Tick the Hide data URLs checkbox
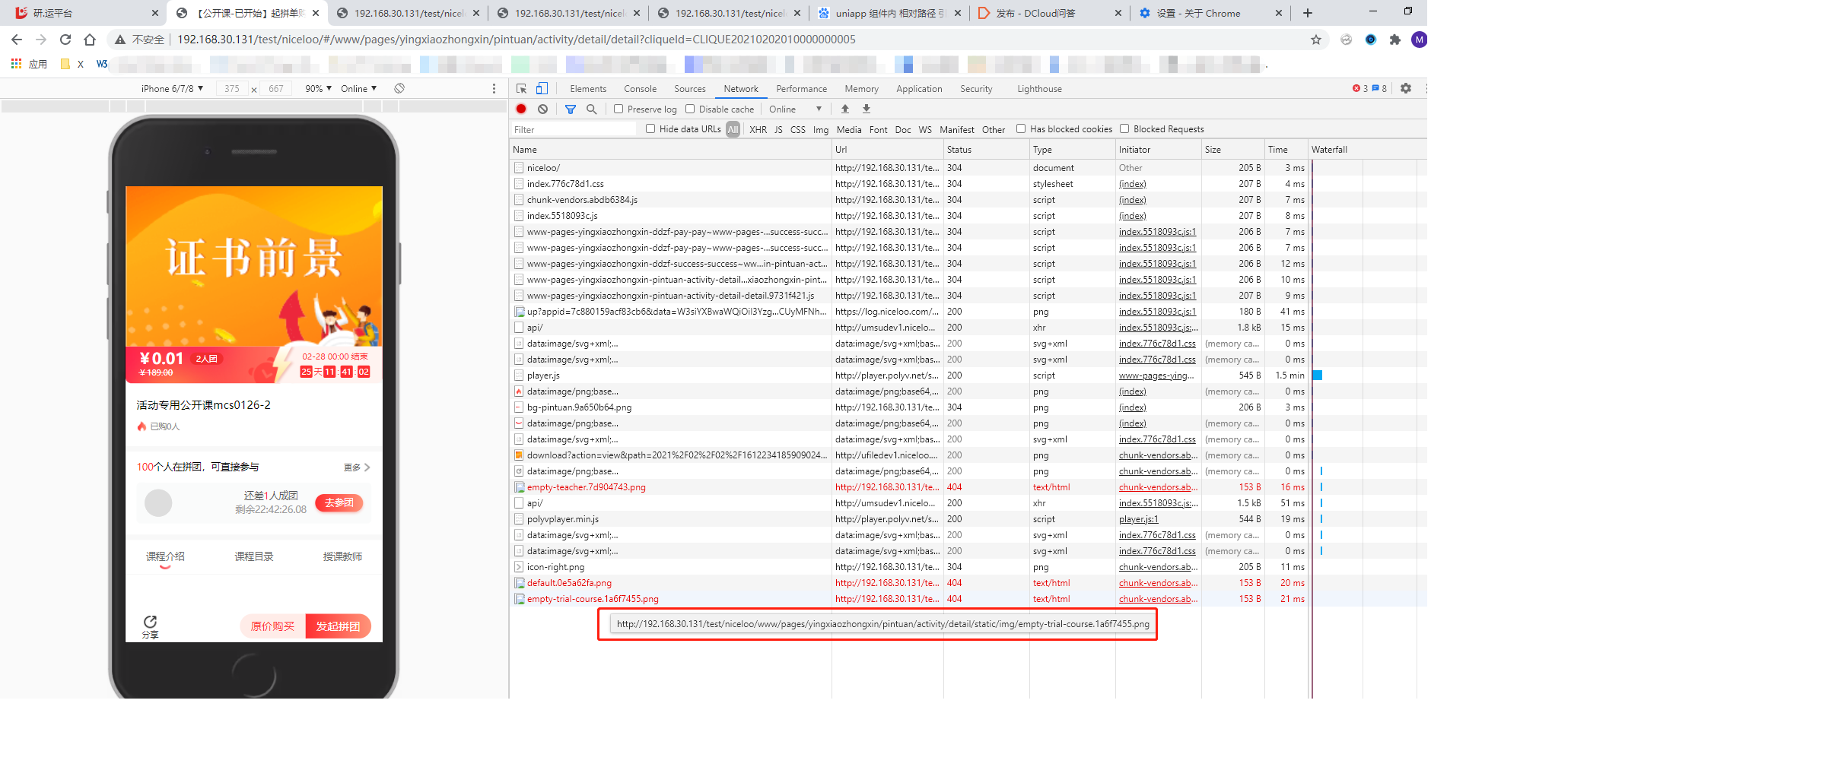 point(650,129)
